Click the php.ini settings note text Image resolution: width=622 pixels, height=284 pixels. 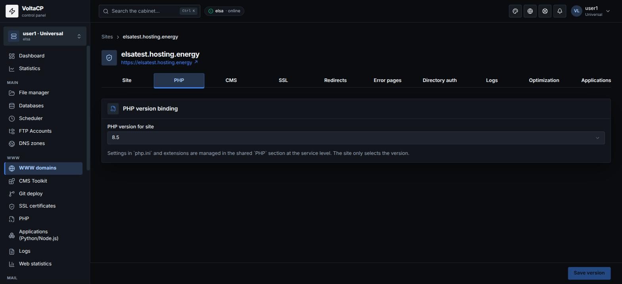click(258, 153)
